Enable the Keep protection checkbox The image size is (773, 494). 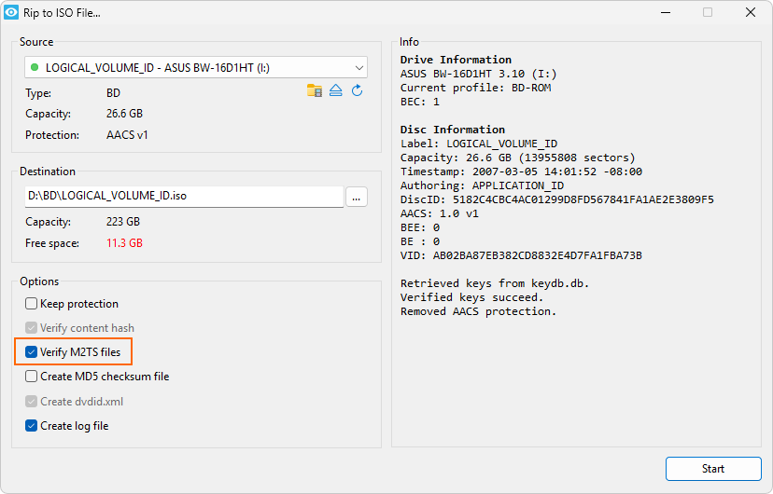coord(31,304)
